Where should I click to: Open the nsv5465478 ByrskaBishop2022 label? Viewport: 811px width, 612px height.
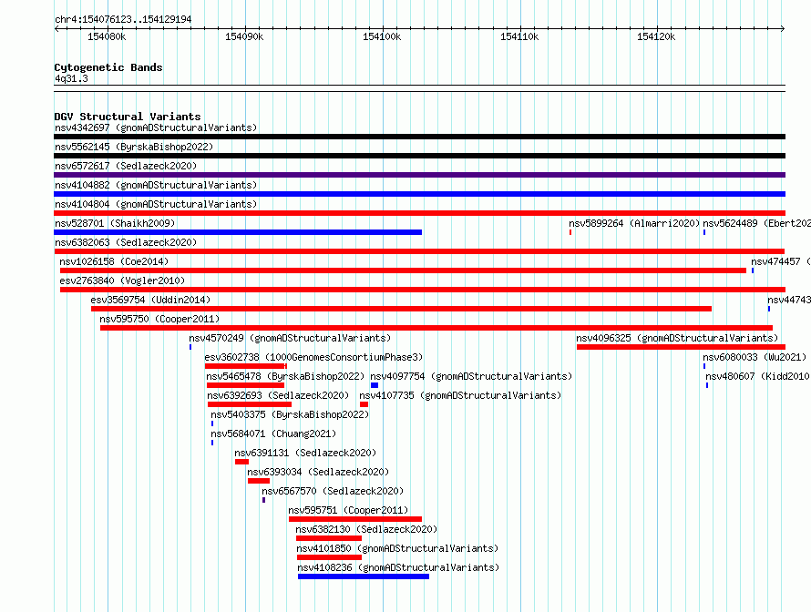point(285,376)
